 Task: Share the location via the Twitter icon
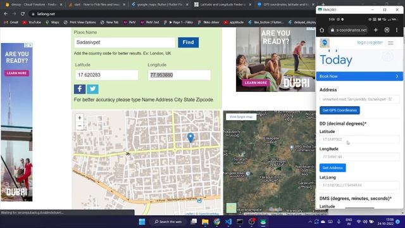click(x=92, y=89)
